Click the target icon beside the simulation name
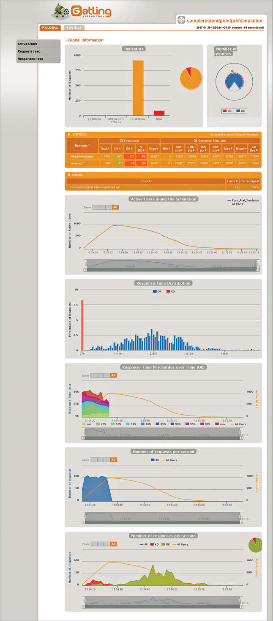Viewport: 273px width, 621px height. pyautogui.click(x=181, y=20)
